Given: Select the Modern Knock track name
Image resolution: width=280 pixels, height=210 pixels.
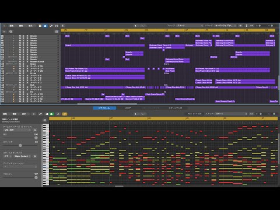Looking at the screenshot, I should coord(37,62).
